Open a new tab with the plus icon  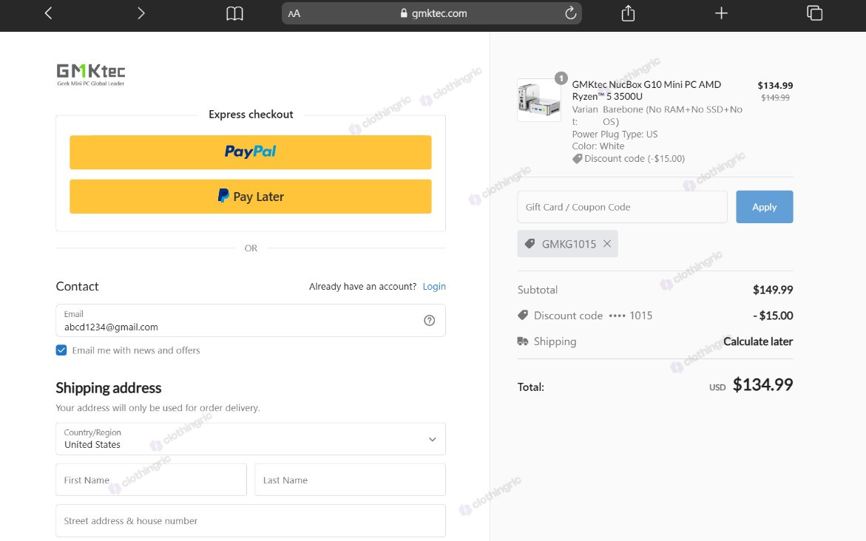pos(721,13)
